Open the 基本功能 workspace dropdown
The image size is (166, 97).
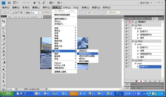pyautogui.click(x=151, y=3)
